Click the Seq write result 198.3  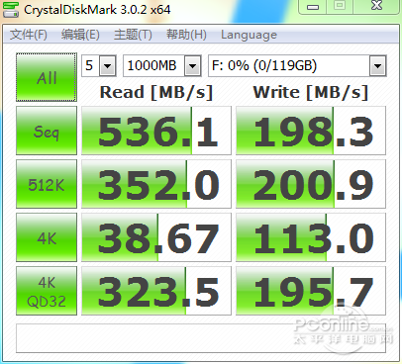pos(311,131)
